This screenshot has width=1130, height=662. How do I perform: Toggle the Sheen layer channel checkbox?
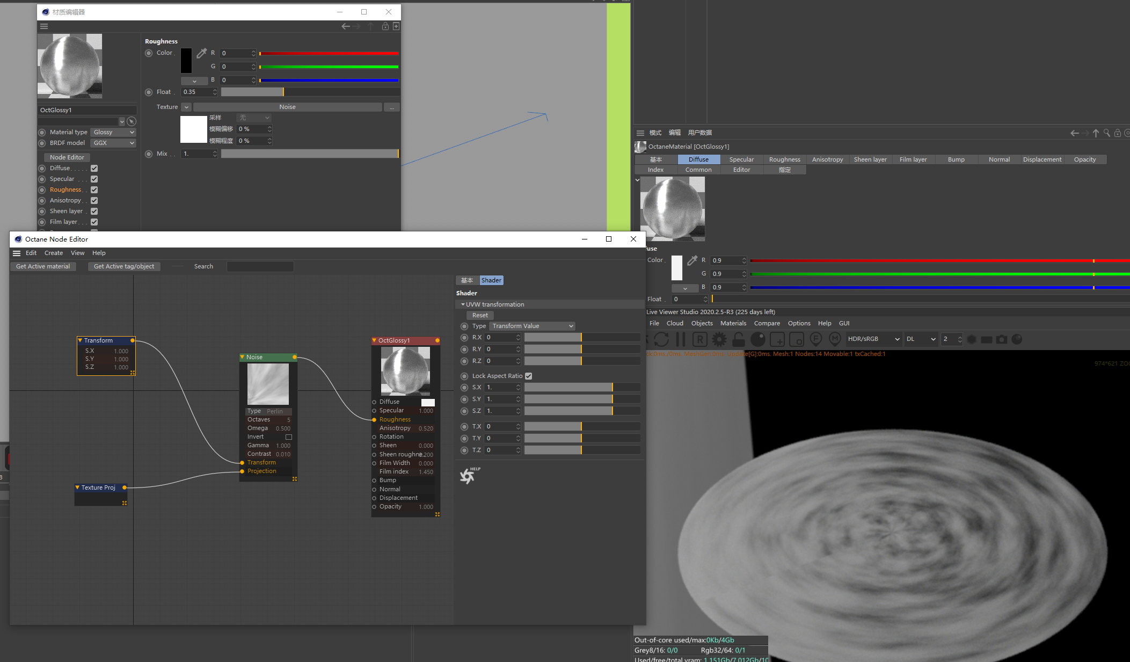click(94, 211)
